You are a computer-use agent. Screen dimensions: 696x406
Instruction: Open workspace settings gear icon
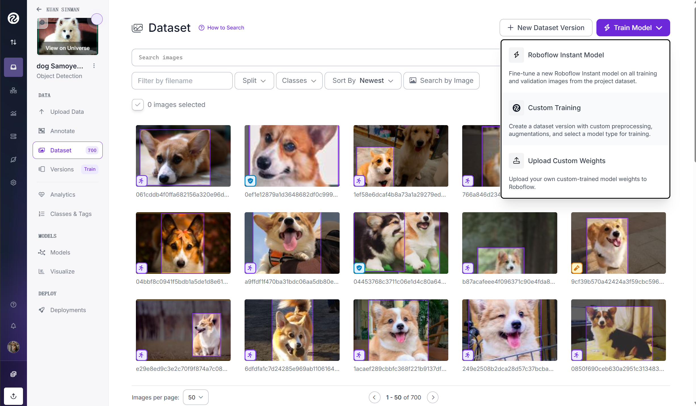(x=13, y=182)
